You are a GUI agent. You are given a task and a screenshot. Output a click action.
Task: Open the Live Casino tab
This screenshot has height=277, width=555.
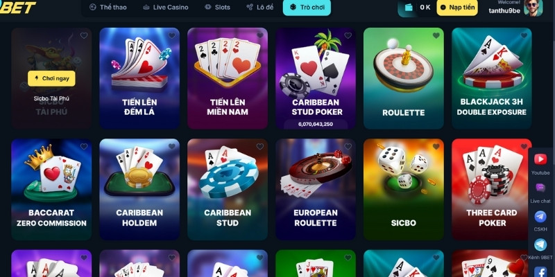(x=166, y=7)
